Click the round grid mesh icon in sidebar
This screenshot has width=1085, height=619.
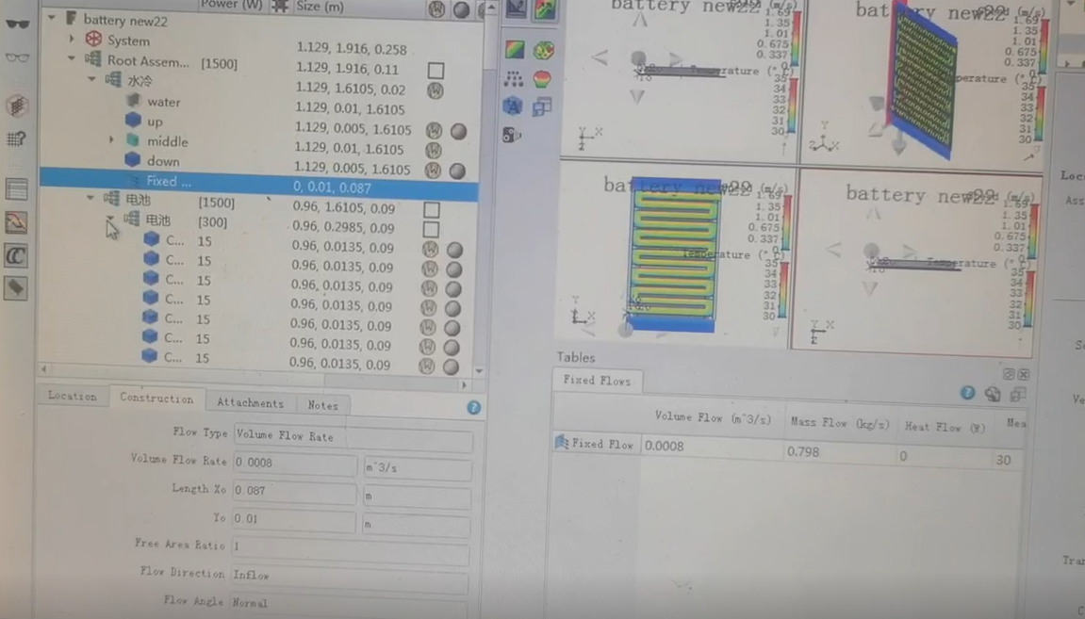(17, 106)
